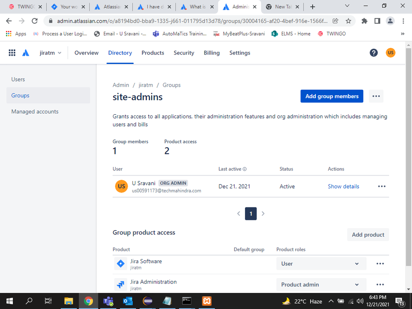Open the Chrome extensions puzzle icon

point(365,21)
